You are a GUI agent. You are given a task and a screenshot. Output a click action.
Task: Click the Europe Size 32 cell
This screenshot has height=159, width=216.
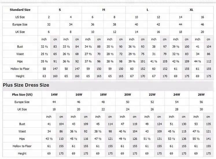pyautogui.click(x=49, y=25)
